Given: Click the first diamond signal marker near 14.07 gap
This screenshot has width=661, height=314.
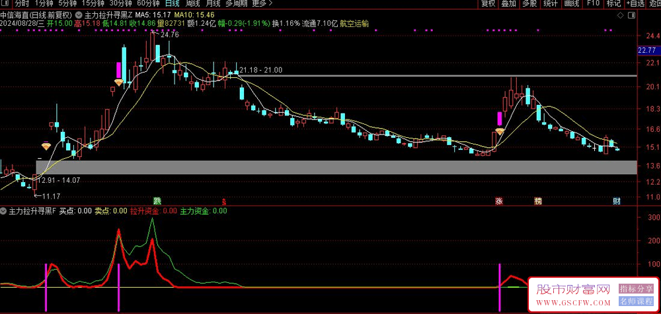Looking at the screenshot, I should tap(46, 146).
